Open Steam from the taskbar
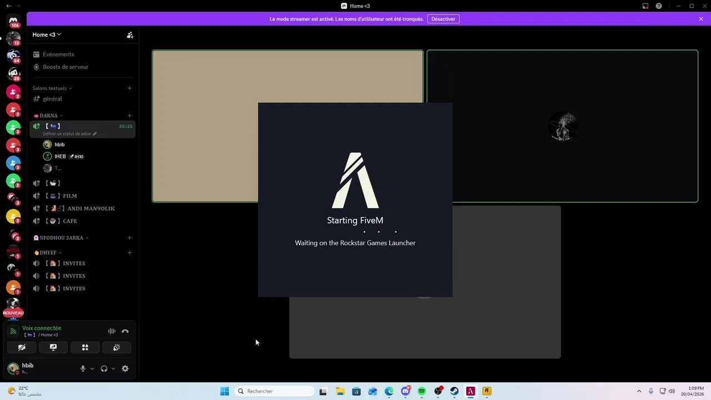 pos(454,391)
